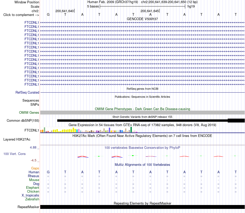Click the GTEx tissue expression bar chart
The width and height of the screenshot is (245, 213).
pyautogui.click(x=89, y=130)
